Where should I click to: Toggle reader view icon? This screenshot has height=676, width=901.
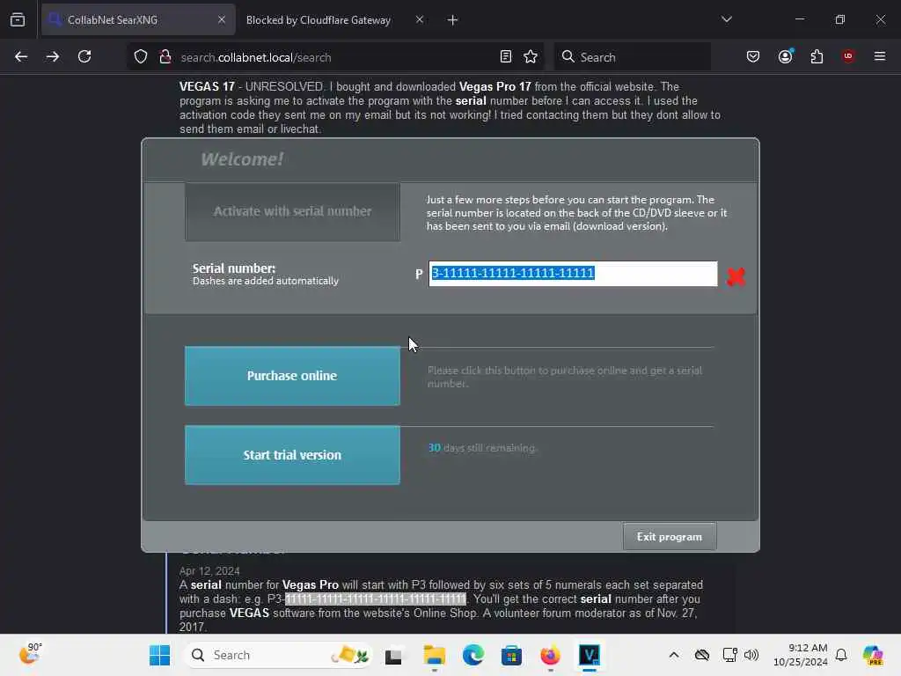click(x=506, y=57)
